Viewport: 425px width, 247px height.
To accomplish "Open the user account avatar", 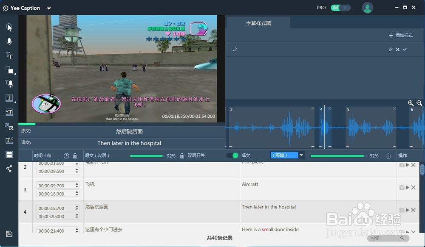I will pyautogui.click(x=368, y=8).
